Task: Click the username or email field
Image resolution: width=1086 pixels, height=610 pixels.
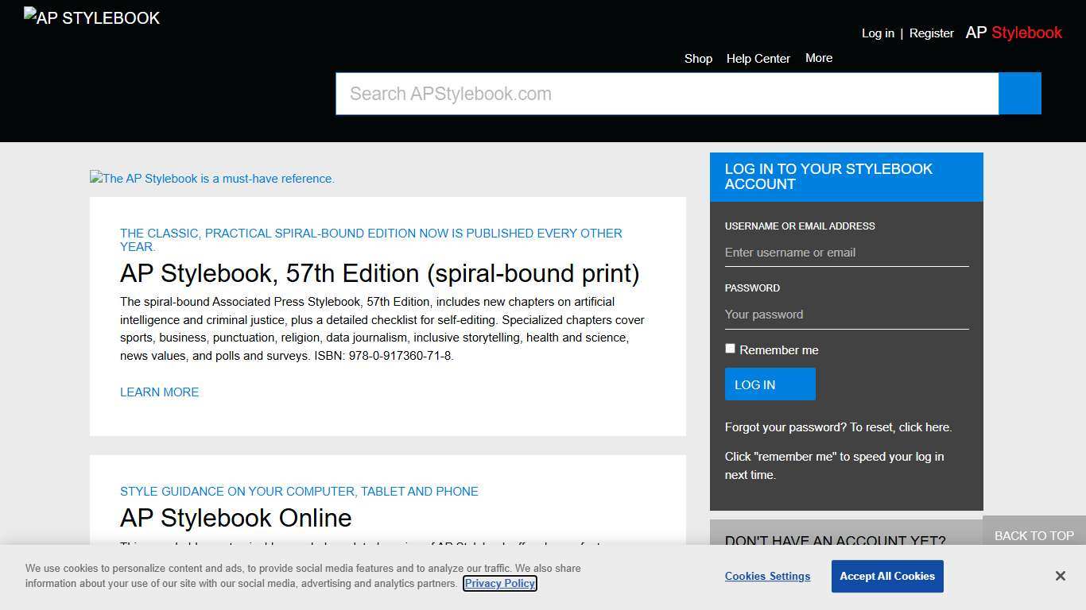Action: (846, 252)
